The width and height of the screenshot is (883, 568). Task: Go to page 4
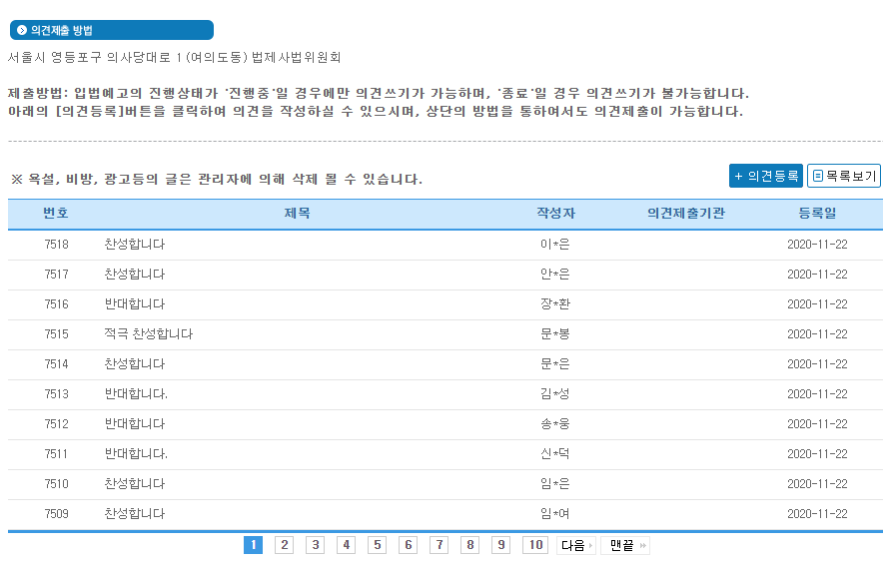346,545
